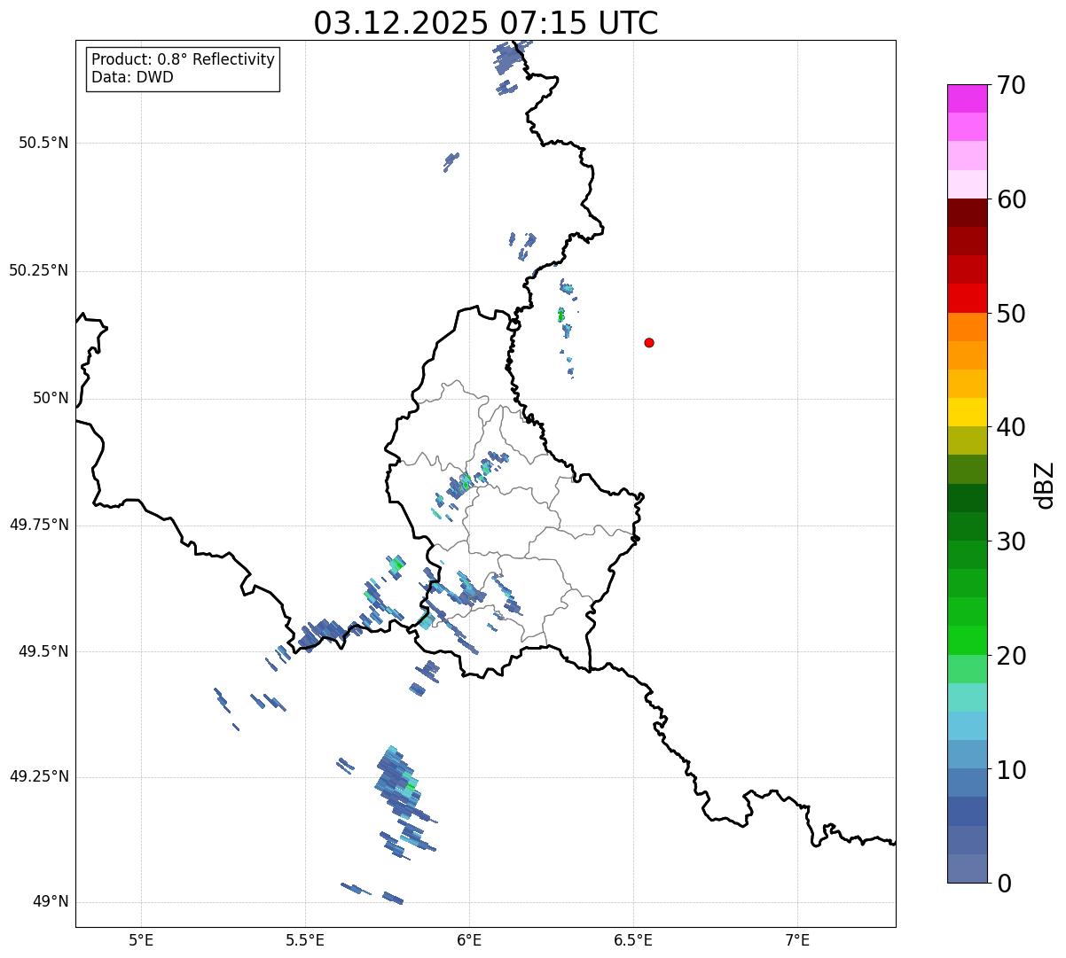Click the colorbar tick label 30
The height and width of the screenshot is (958, 1066).
point(1011,541)
